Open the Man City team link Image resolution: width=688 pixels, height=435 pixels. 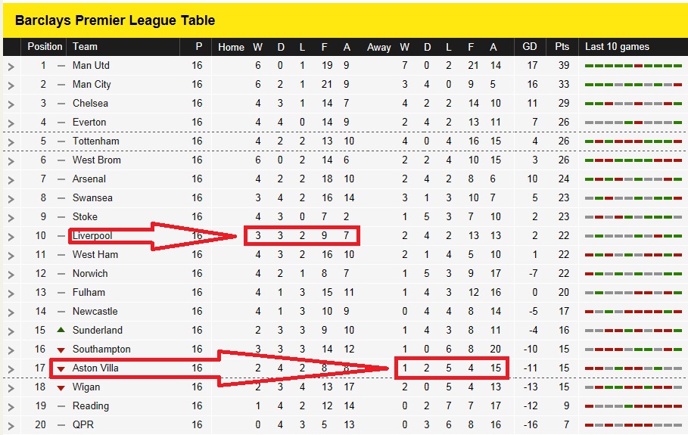pyautogui.click(x=92, y=84)
